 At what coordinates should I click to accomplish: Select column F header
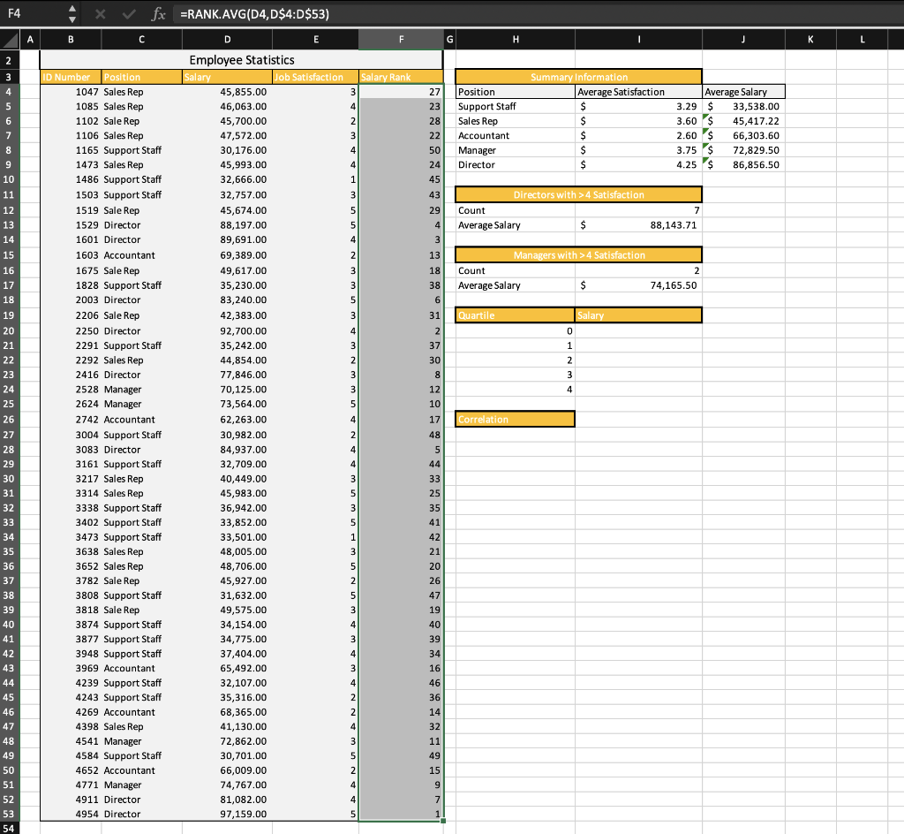pyautogui.click(x=402, y=40)
